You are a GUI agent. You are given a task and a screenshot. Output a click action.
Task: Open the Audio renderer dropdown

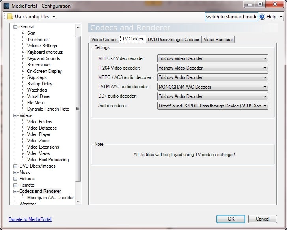tap(213, 106)
